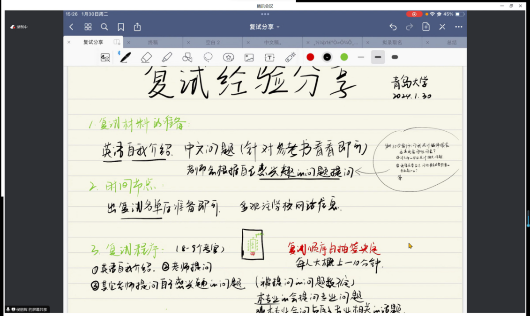Activate the laser pointer tool
This screenshot has height=316, width=530.
point(291,57)
